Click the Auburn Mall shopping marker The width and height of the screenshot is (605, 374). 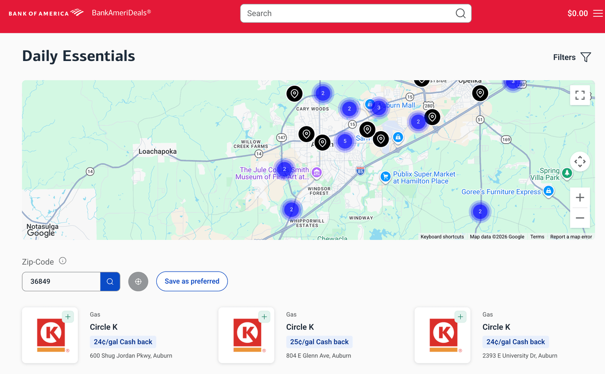pos(370,105)
